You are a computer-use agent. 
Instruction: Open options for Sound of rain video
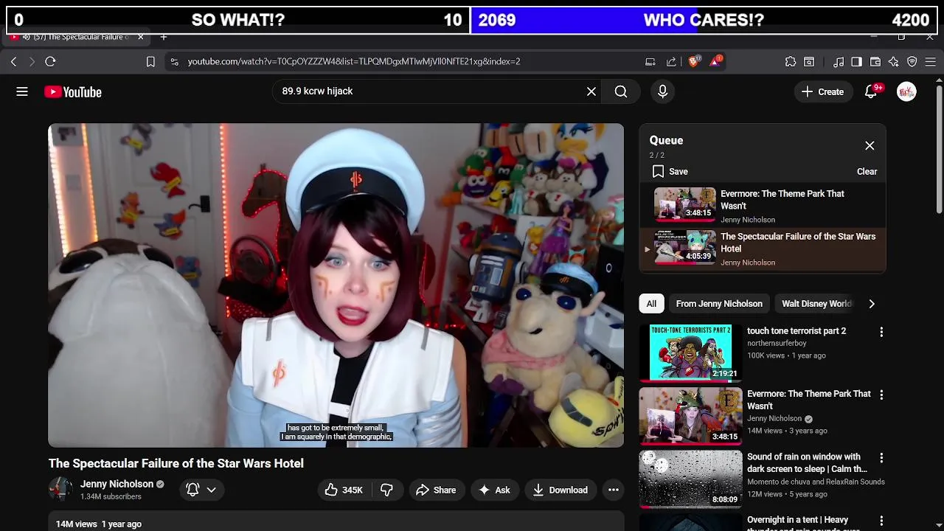[881, 458]
